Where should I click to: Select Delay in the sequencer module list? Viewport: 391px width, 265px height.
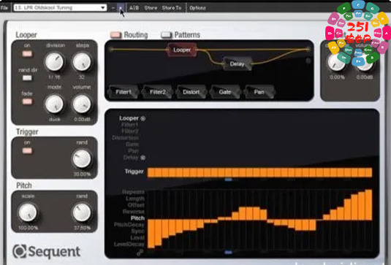(131, 158)
